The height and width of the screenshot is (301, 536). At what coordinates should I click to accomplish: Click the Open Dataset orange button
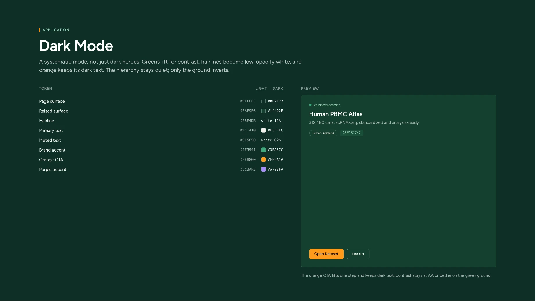click(326, 254)
